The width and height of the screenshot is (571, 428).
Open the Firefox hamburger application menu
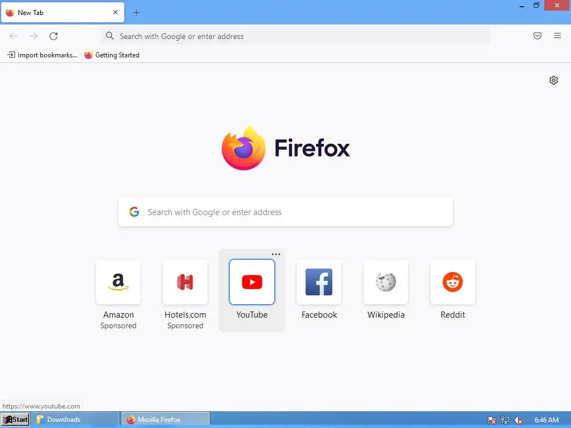coord(558,36)
